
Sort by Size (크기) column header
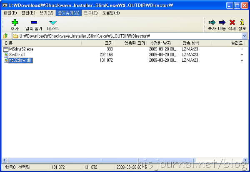[x=98, y=43]
